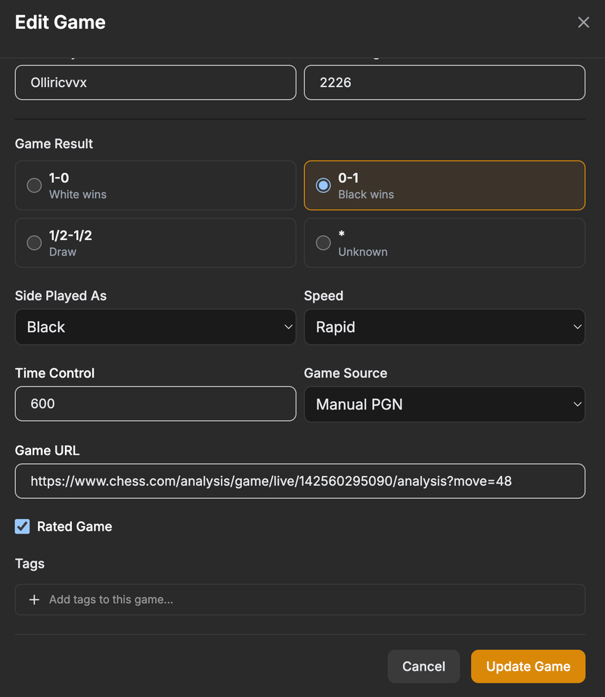The width and height of the screenshot is (605, 697).
Task: Select the 1-0 White wins radio button
Action: pyautogui.click(x=34, y=185)
